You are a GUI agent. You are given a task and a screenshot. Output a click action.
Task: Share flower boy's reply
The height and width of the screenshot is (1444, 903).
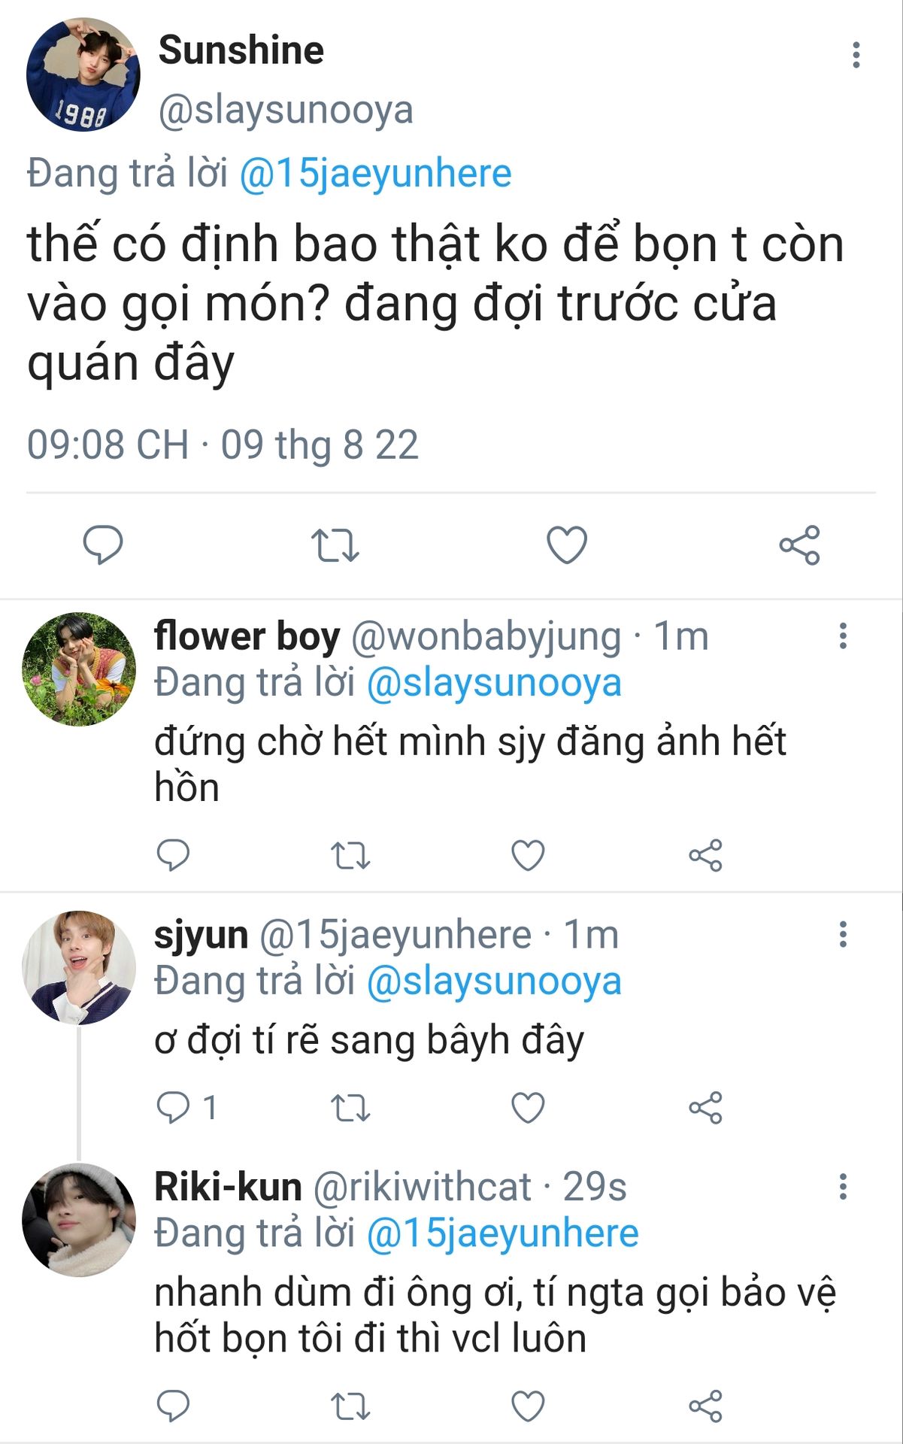coord(705,855)
